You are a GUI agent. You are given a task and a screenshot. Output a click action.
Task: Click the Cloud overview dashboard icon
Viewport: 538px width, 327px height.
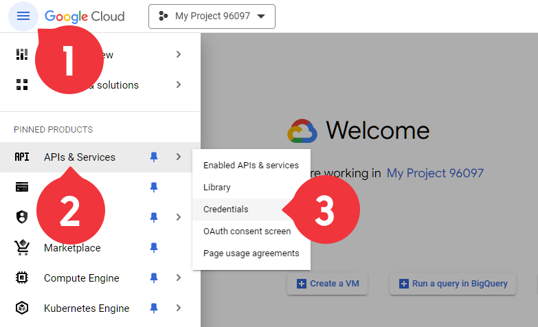pyautogui.click(x=22, y=54)
